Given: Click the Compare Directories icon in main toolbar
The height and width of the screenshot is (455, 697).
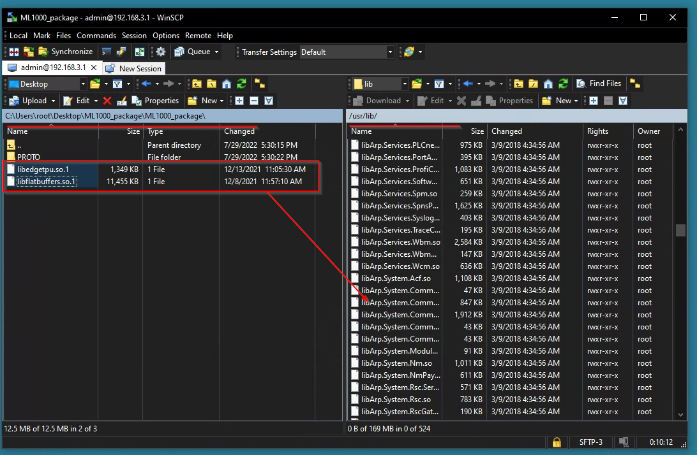Looking at the screenshot, I should [14, 52].
